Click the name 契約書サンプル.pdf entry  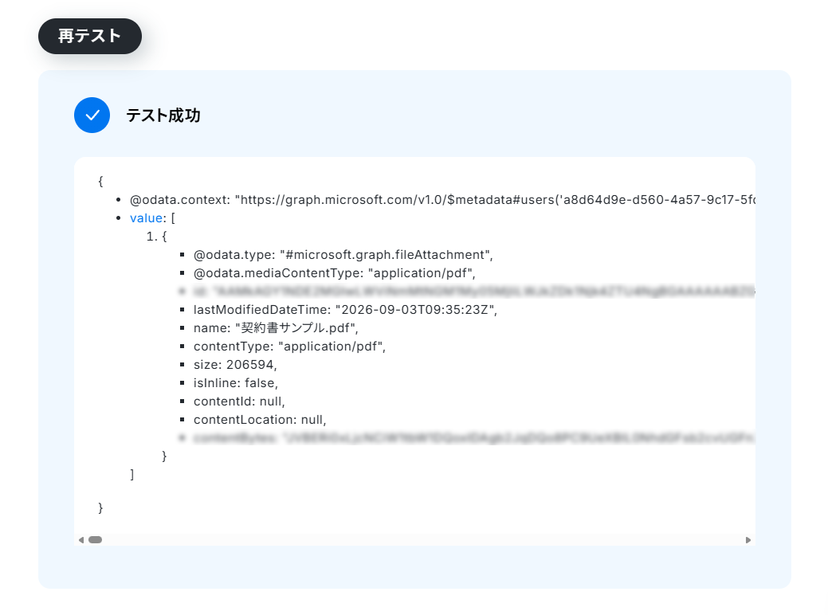(x=276, y=328)
